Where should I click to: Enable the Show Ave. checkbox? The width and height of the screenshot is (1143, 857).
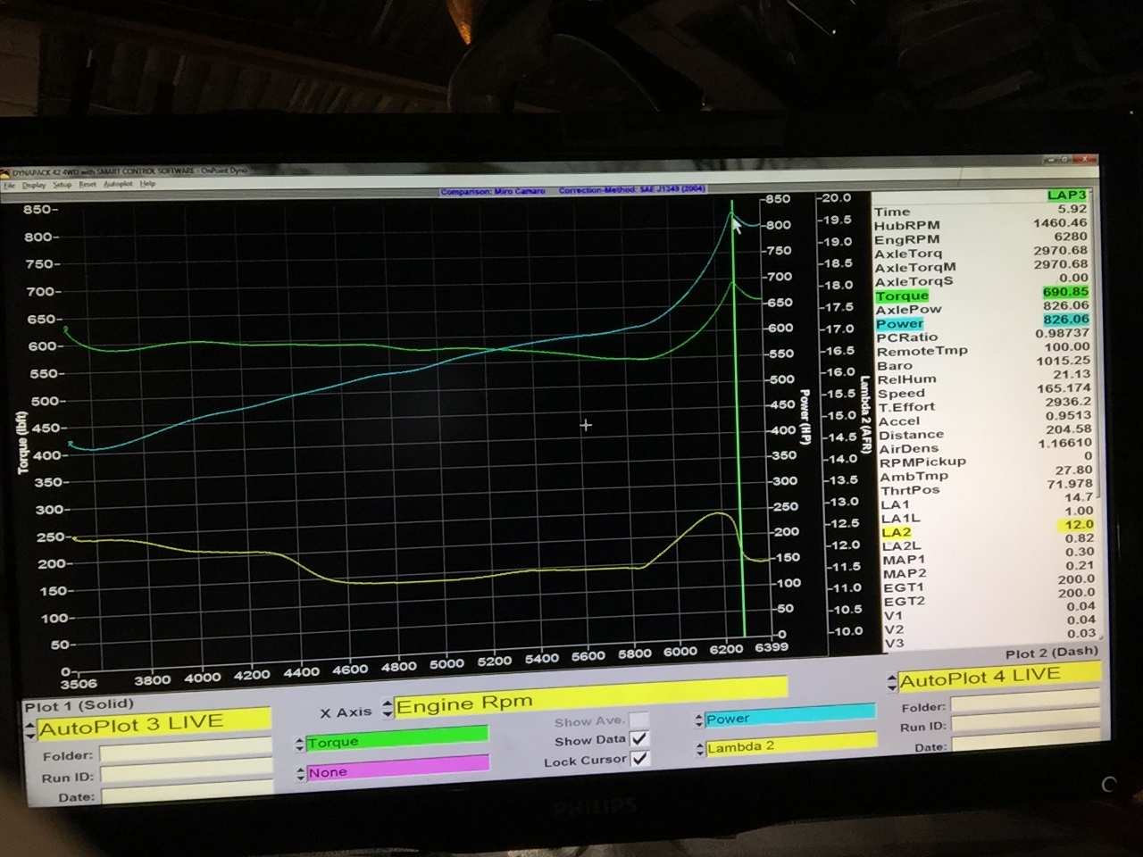[x=639, y=720]
